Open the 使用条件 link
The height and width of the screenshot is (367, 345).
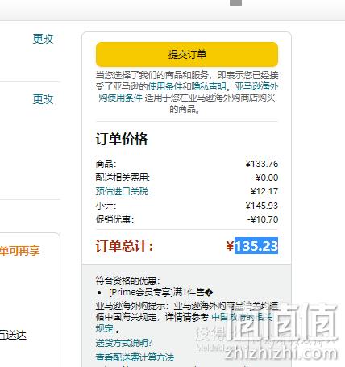pyautogui.click(x=165, y=86)
